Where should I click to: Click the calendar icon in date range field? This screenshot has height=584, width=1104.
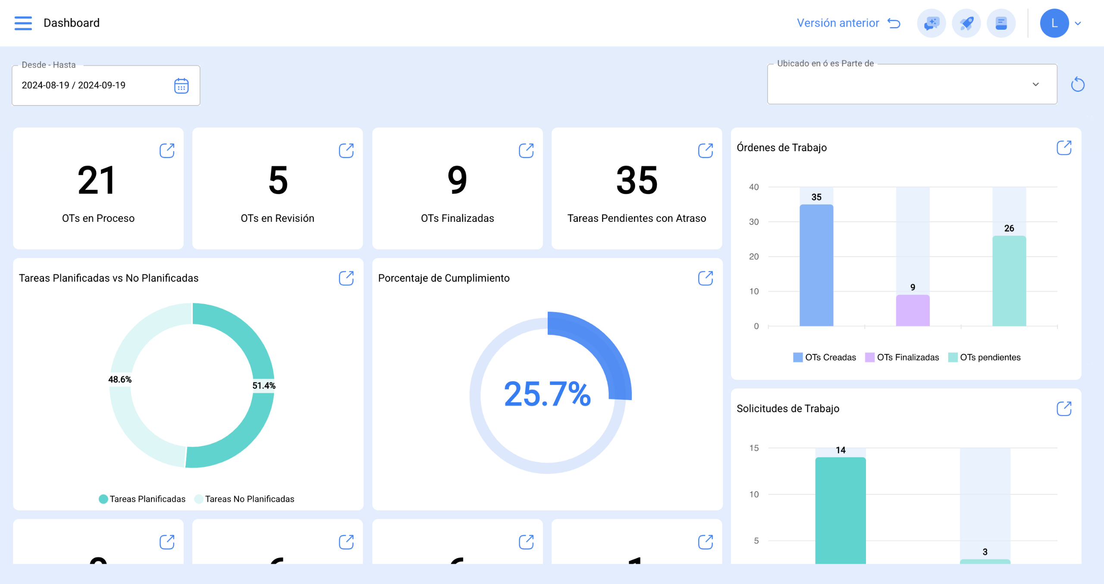coord(181,86)
